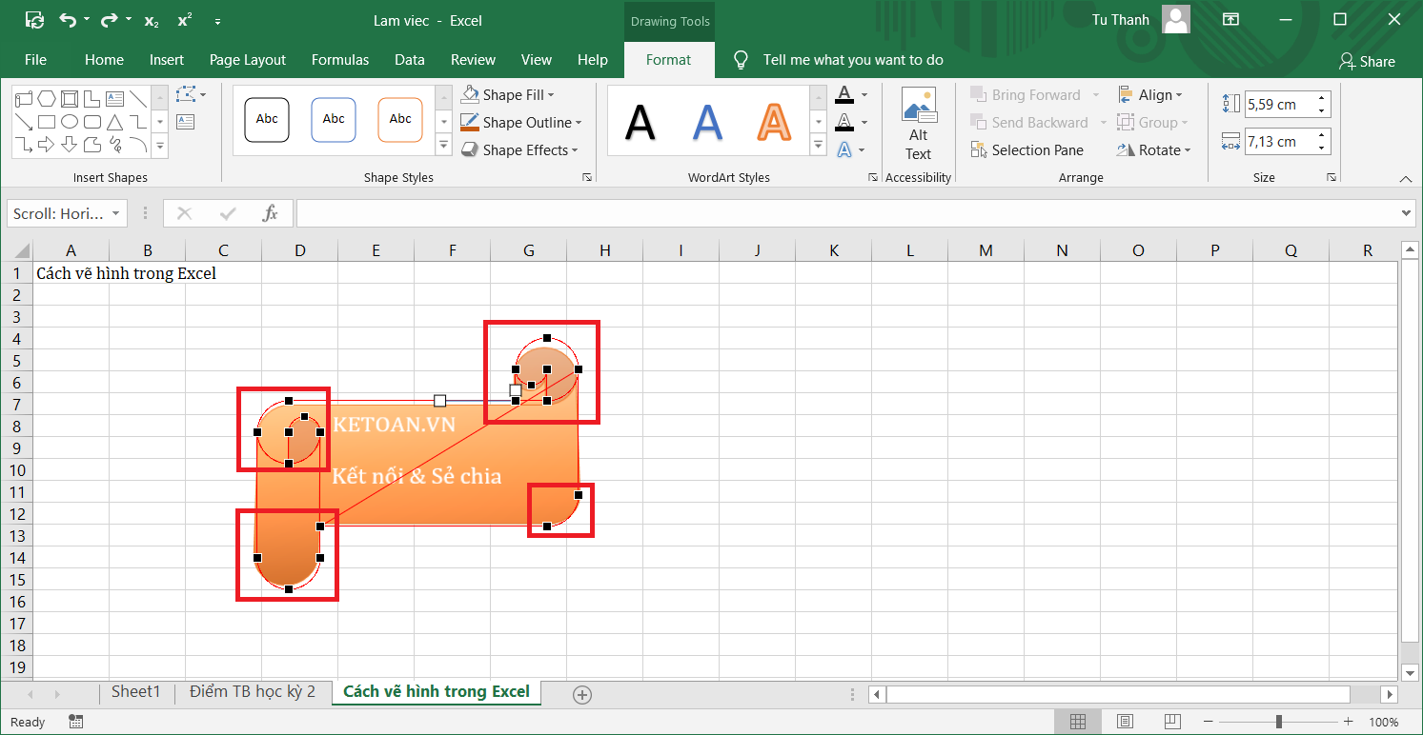Screen dimensions: 1423x735
Task: Open the Page Layout ribbon tab
Action: tap(247, 60)
